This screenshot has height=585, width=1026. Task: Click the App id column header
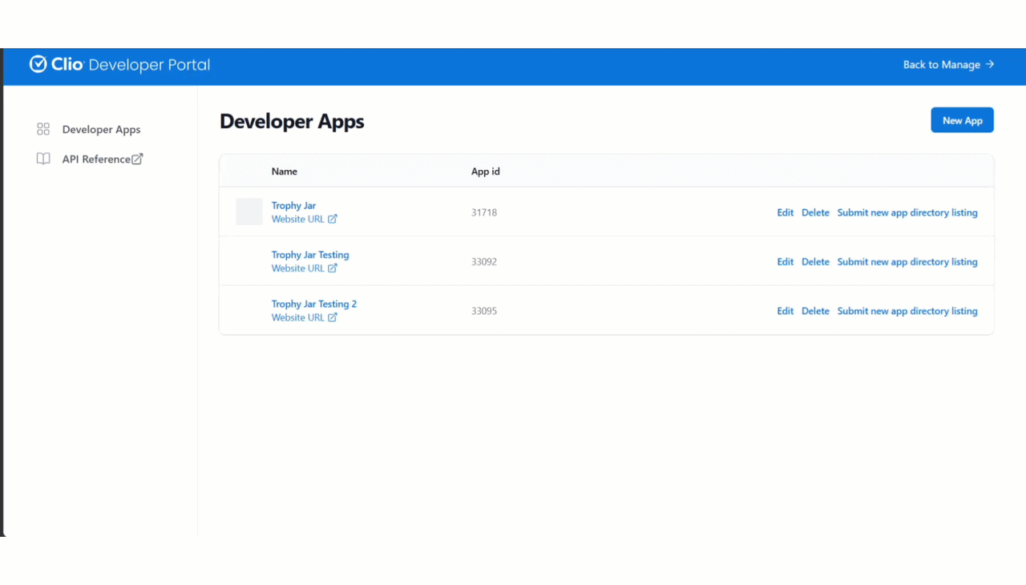(486, 171)
